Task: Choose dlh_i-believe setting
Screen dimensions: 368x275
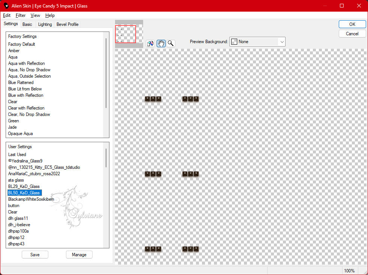Action: 19,225
